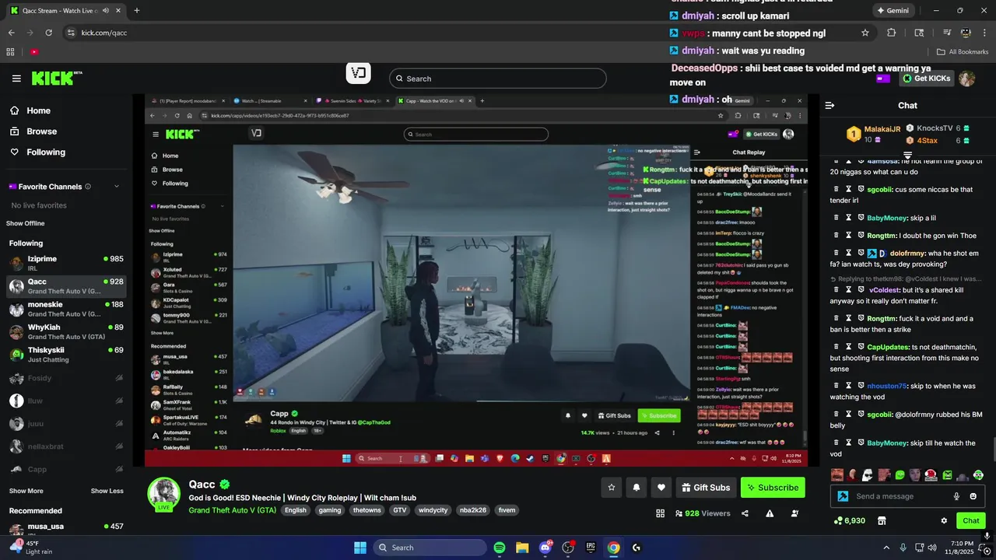Open offline channel Fosidy
The height and width of the screenshot is (560, 996).
[66, 378]
